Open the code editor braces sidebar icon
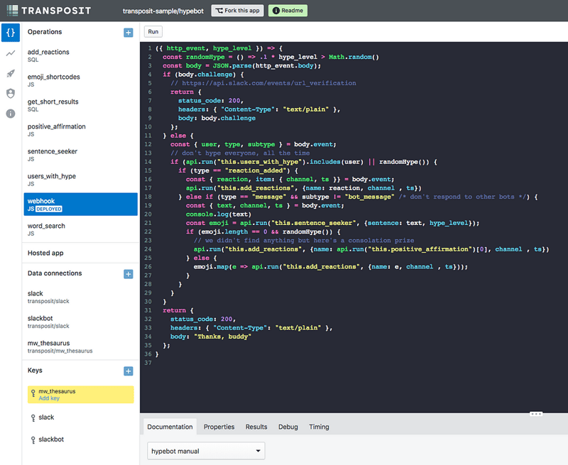This screenshot has width=568, height=465. [11, 33]
